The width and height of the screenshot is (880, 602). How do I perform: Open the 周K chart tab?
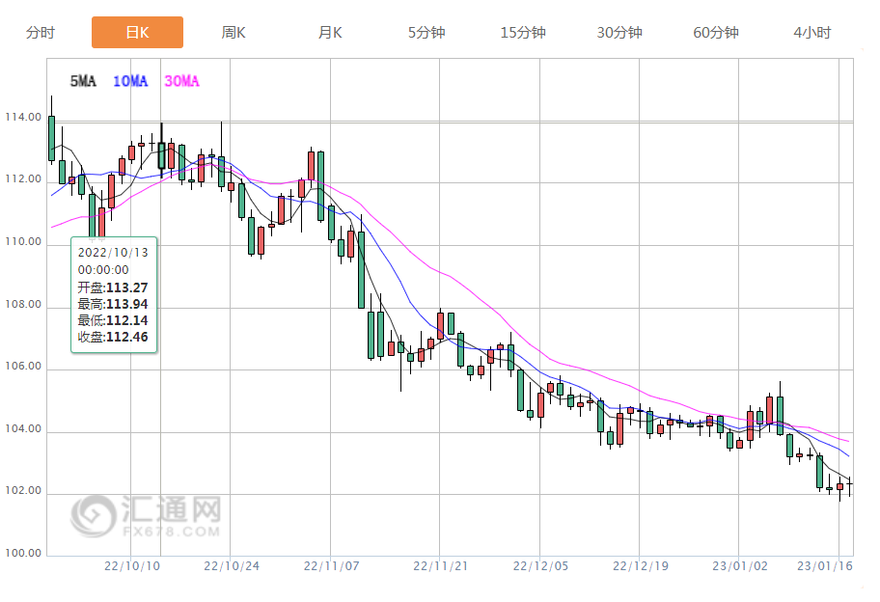pos(234,32)
